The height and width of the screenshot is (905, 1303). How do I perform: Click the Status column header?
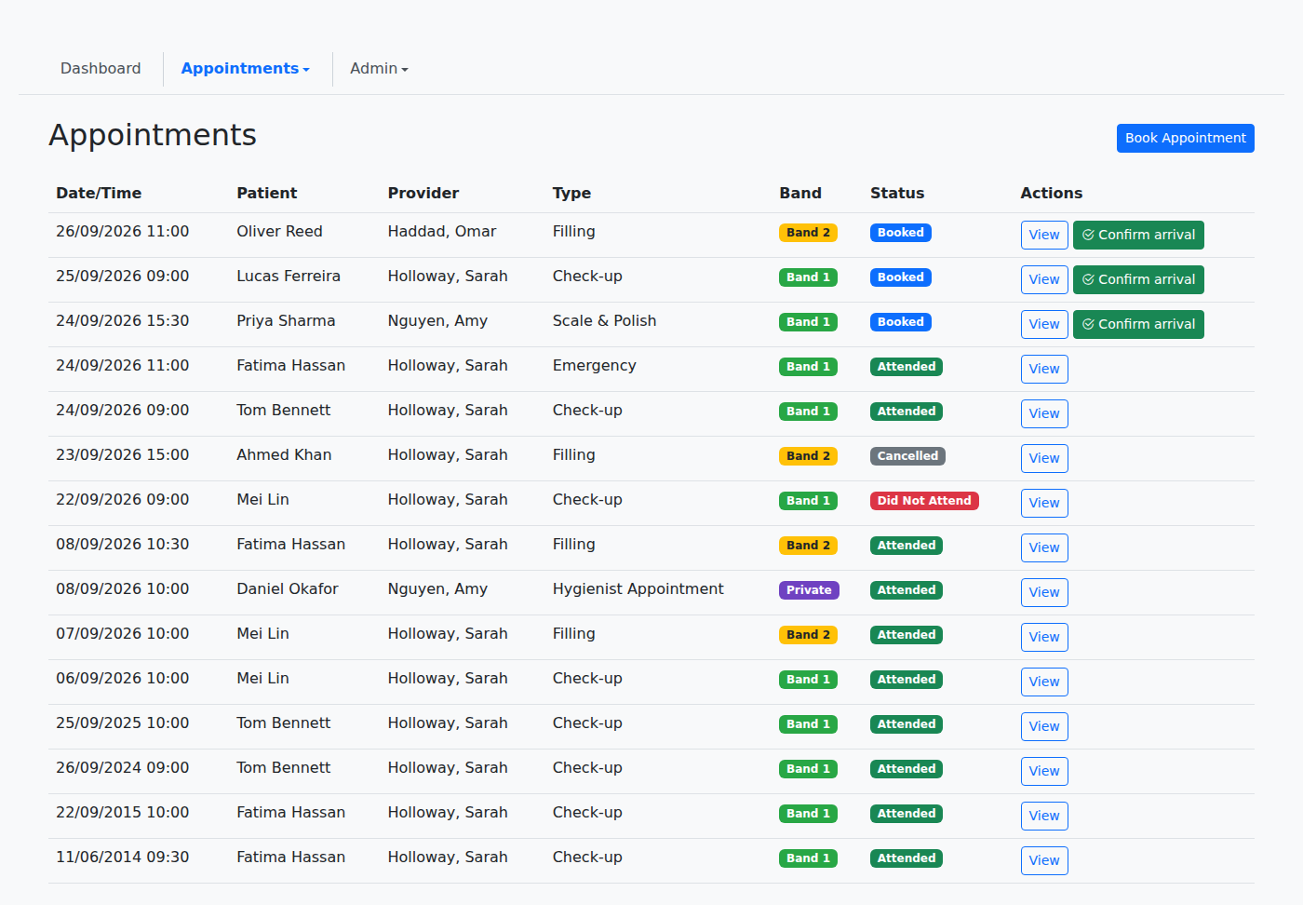point(897,193)
